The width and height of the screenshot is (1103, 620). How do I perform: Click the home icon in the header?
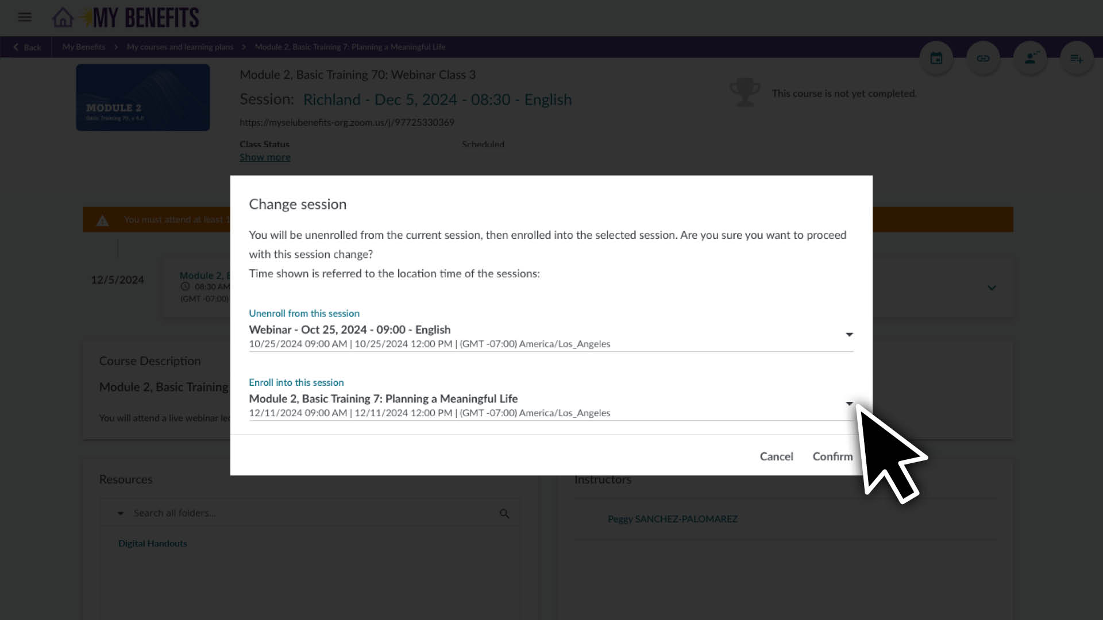click(x=63, y=17)
